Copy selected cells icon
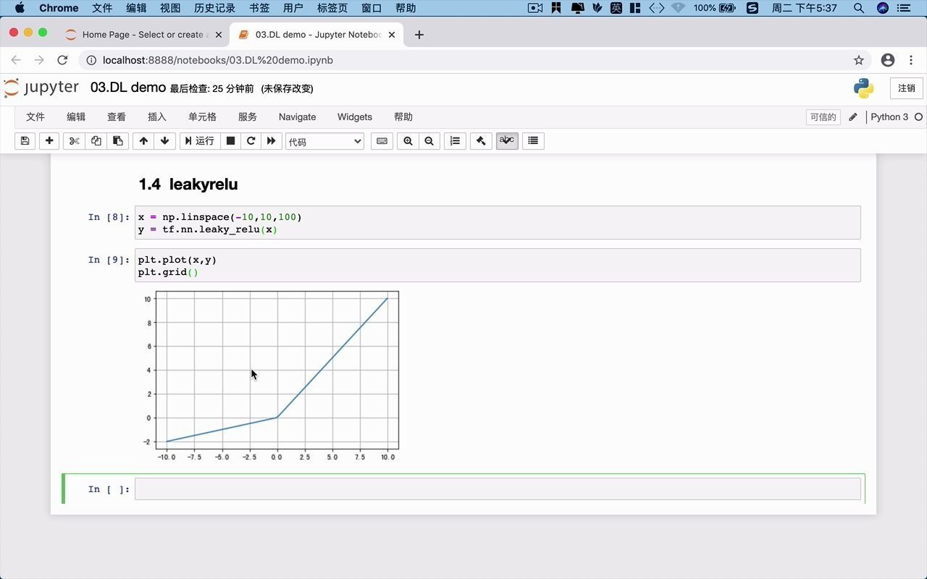This screenshot has height=579, width=927. pos(96,141)
